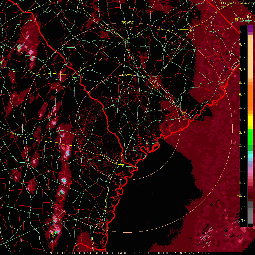Click the -1.3 value on the color scale

[241, 208]
